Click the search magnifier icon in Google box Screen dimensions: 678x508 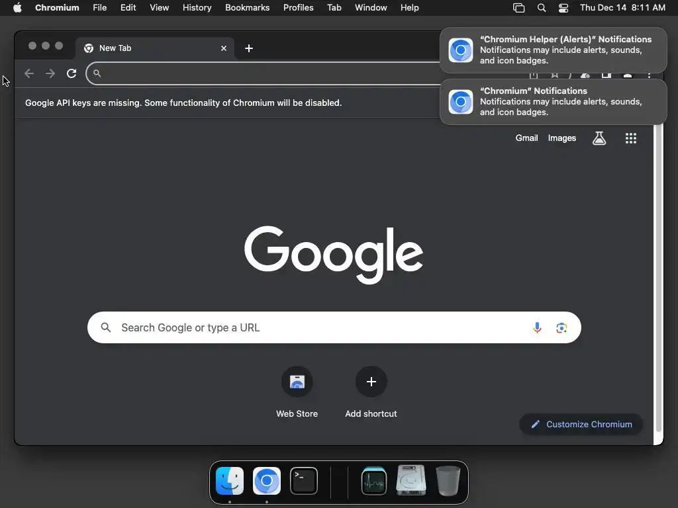coord(106,327)
